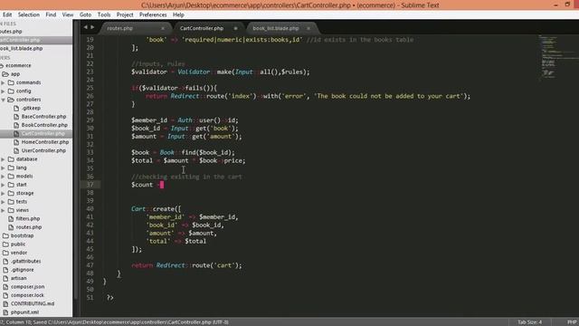Screen dimensions: 579x326
Task: Change PHP syntax in status bar
Action: pos(572,322)
